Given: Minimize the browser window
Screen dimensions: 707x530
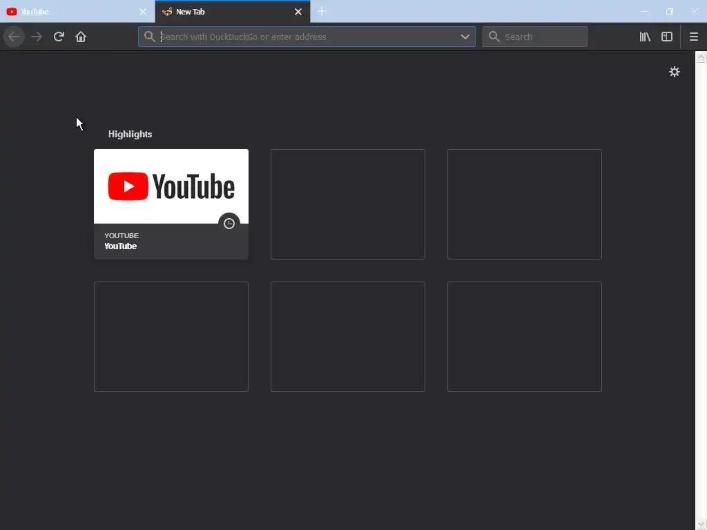Looking at the screenshot, I should tap(644, 11).
